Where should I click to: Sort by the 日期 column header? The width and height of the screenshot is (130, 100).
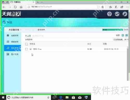pos(105,44)
